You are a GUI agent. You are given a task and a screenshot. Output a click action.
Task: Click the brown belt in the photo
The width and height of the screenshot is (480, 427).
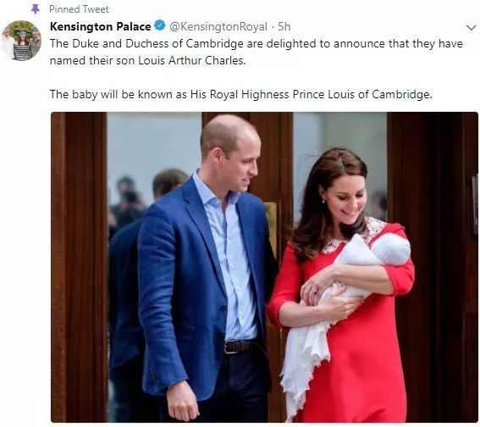pyautogui.click(x=239, y=347)
